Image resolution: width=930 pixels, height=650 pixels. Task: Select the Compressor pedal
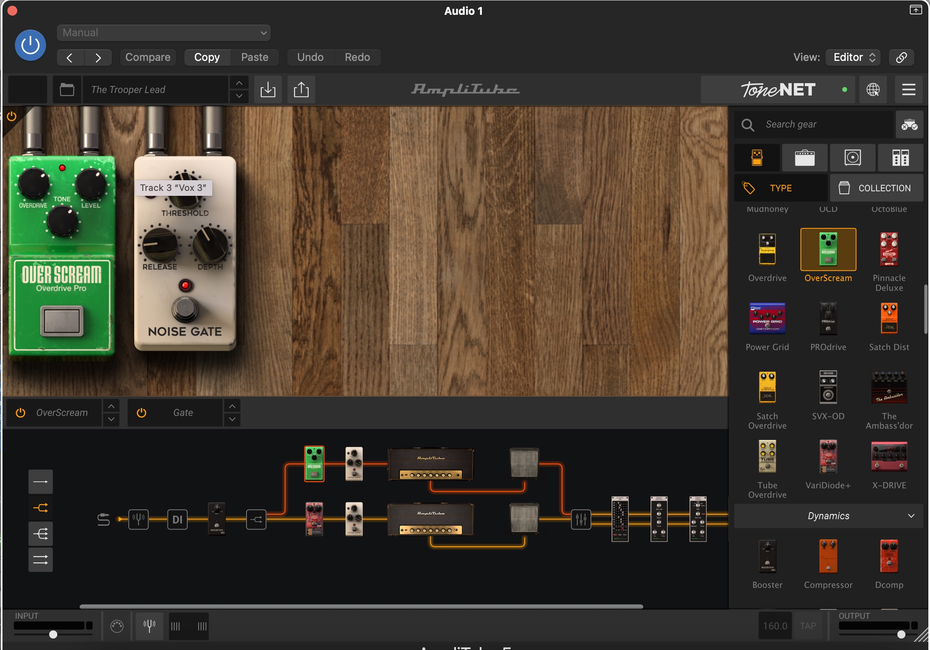tap(828, 556)
